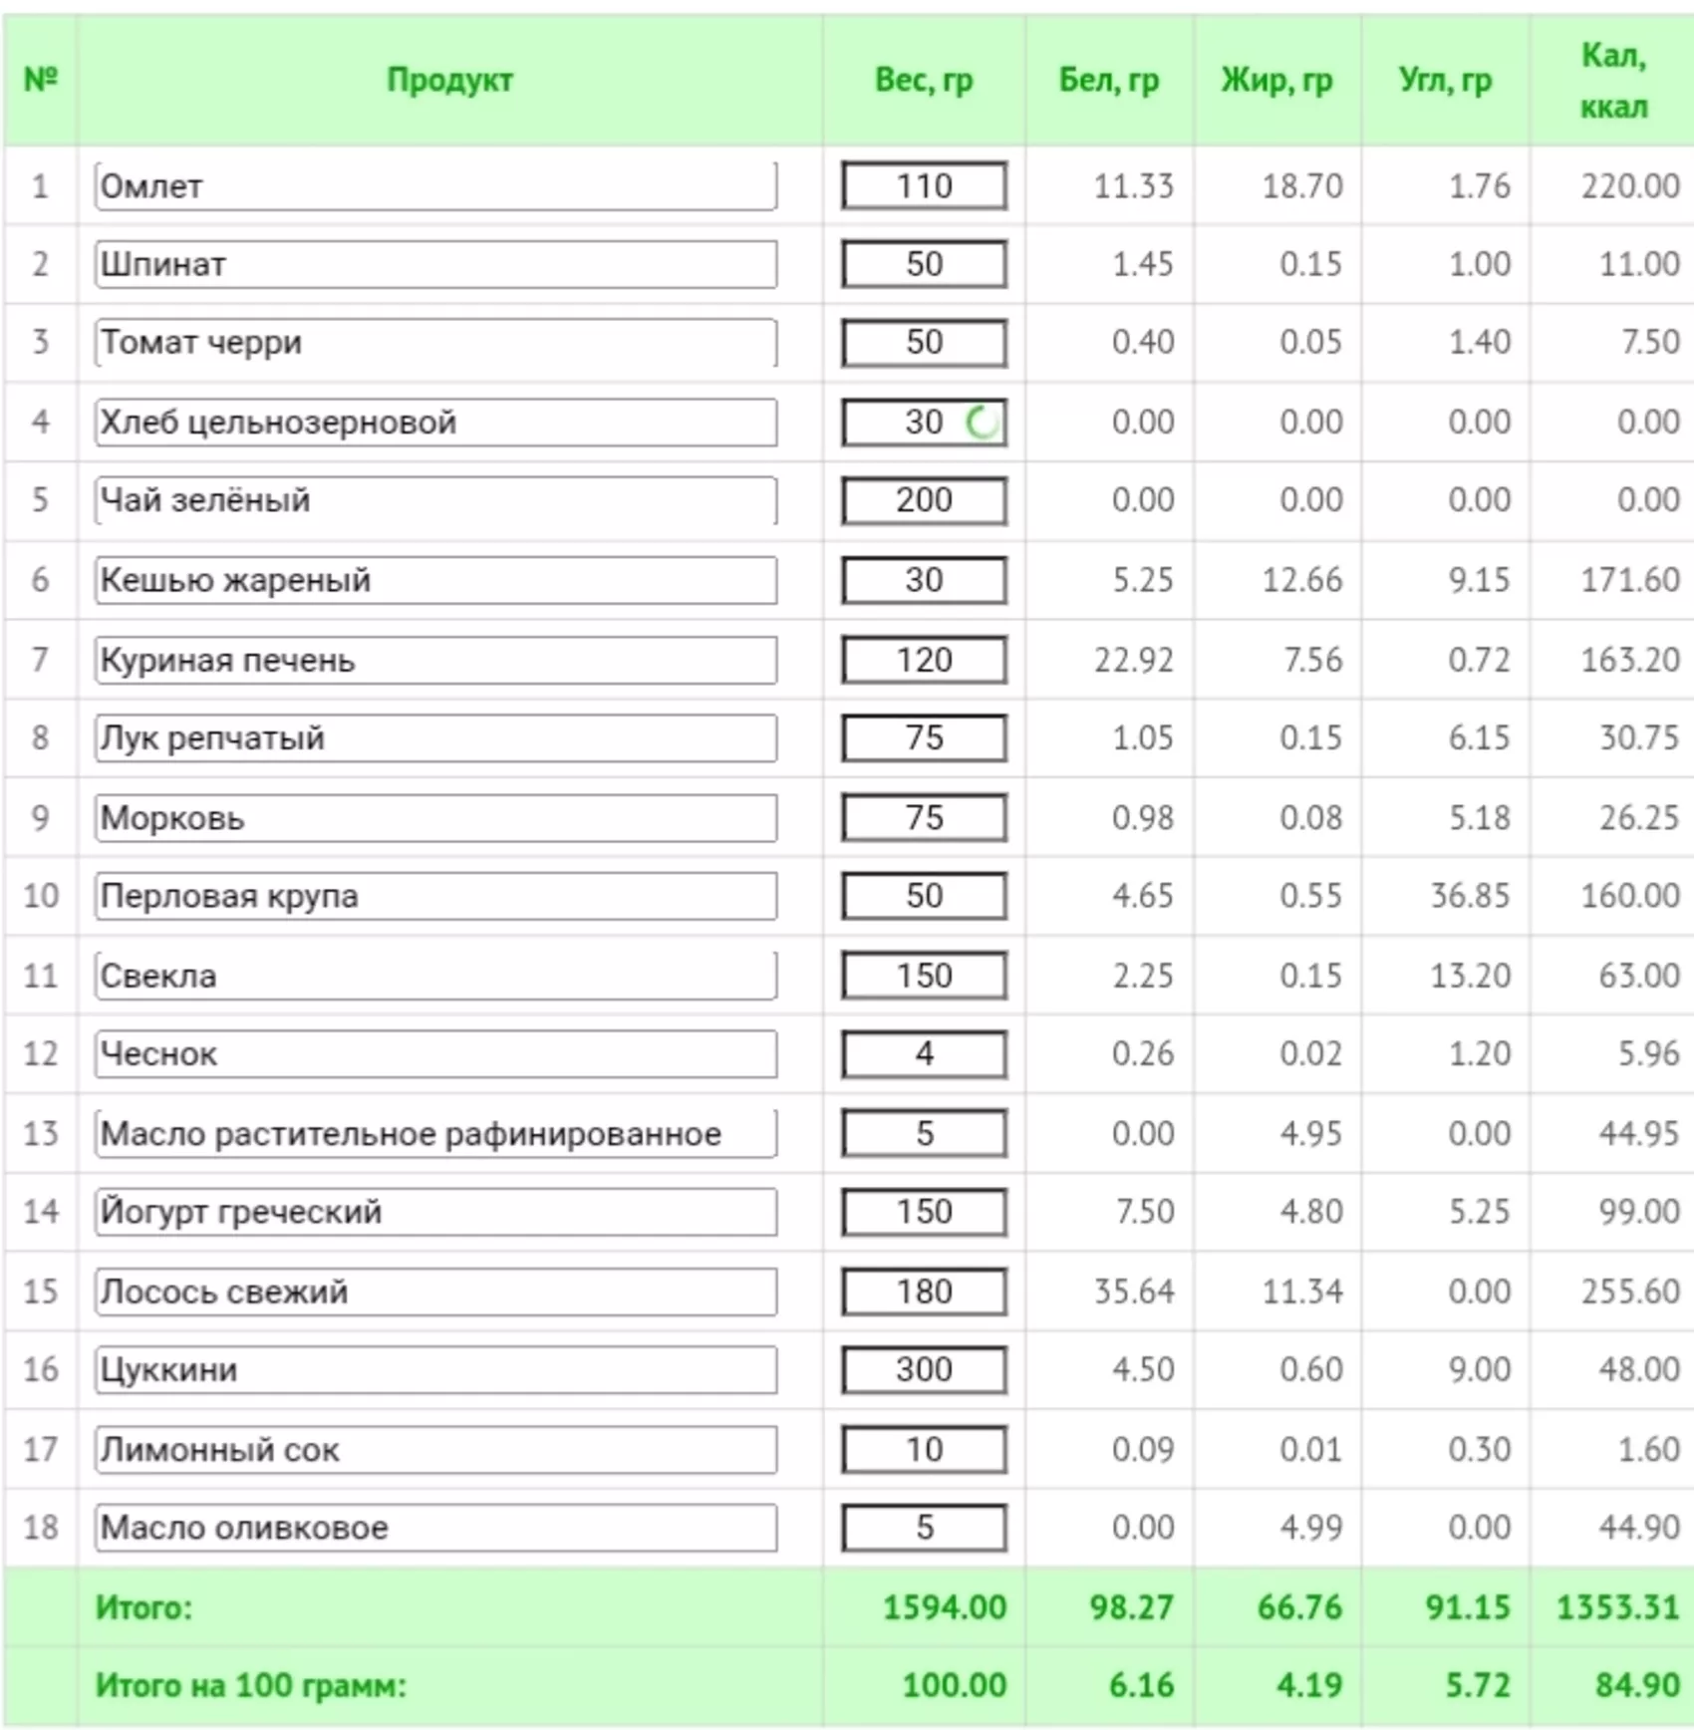Click the Перловая крупа product field
Image resolution: width=1694 pixels, height=1730 pixels.
435,896
